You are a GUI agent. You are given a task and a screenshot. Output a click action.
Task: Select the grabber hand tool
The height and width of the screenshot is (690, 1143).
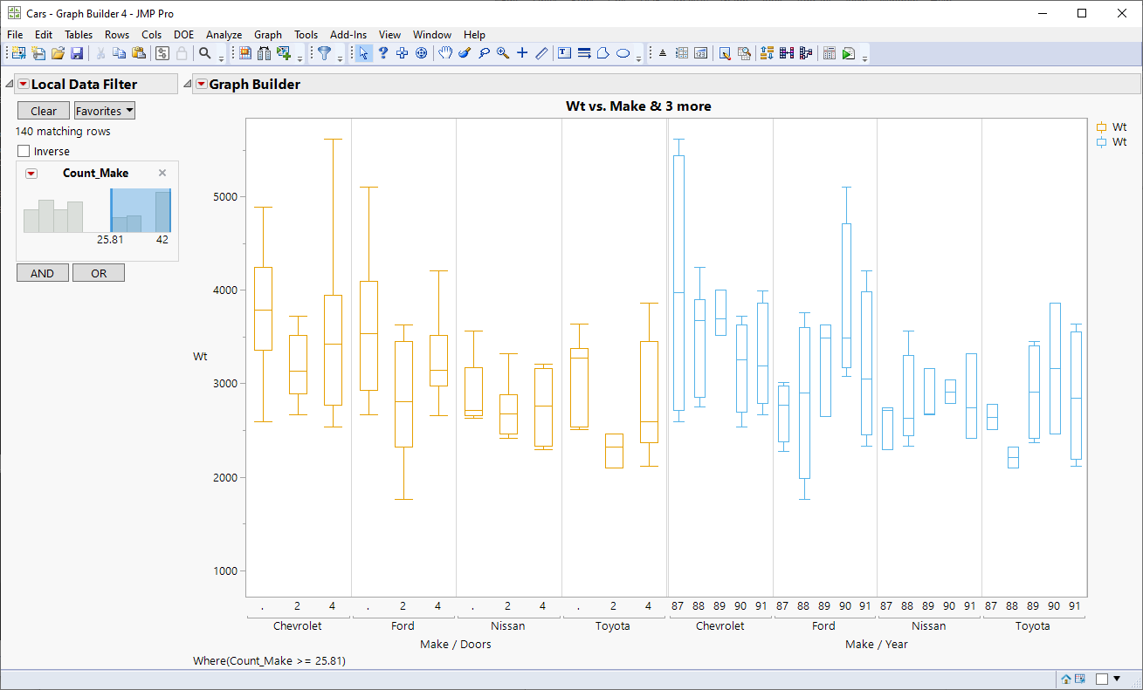click(445, 53)
